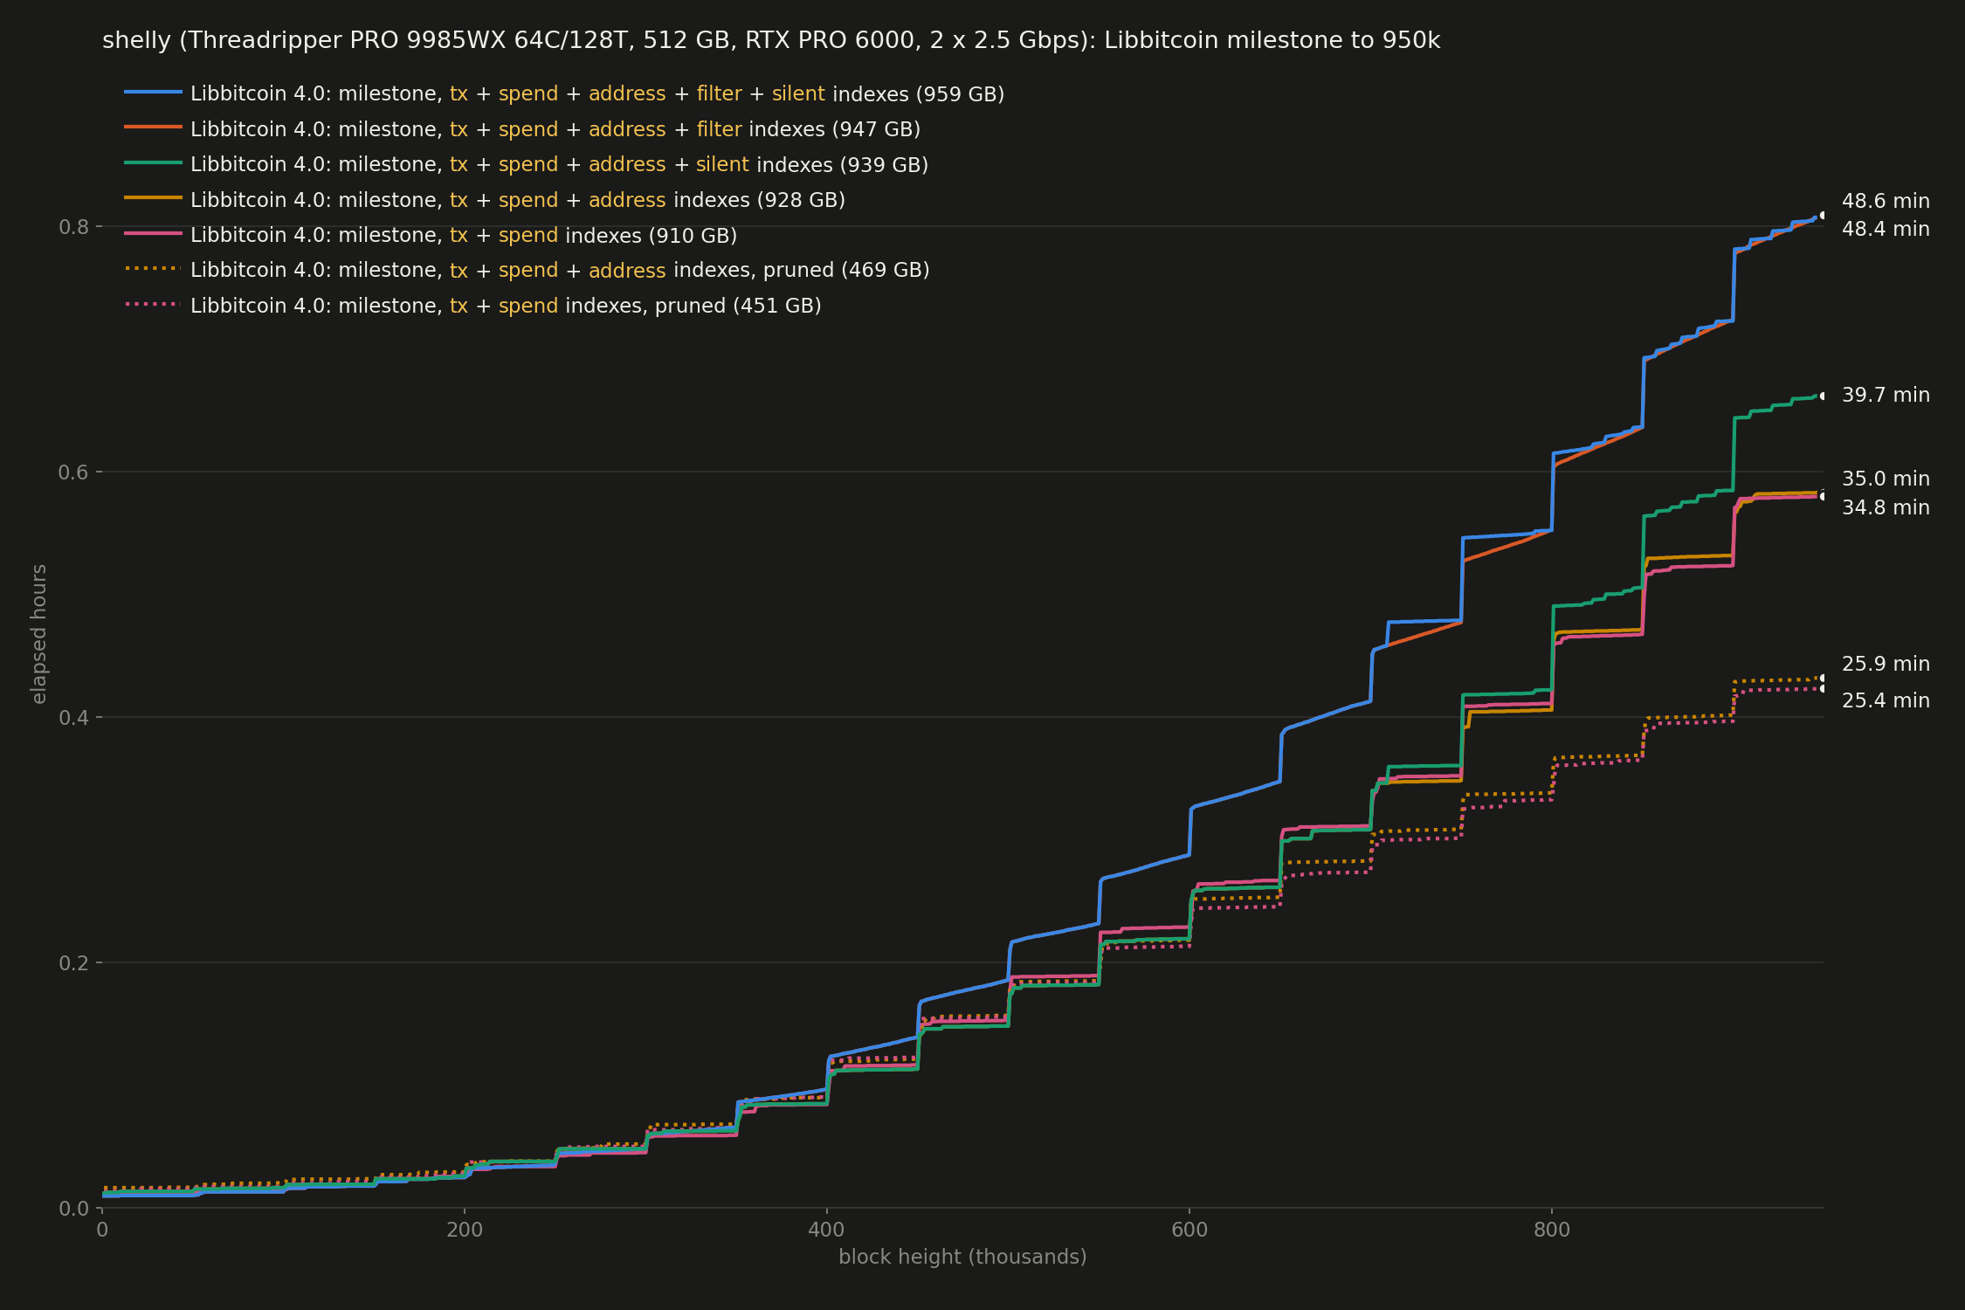The image size is (1965, 1310).
Task: Click the green line swatch in legend
Action: click(153, 162)
